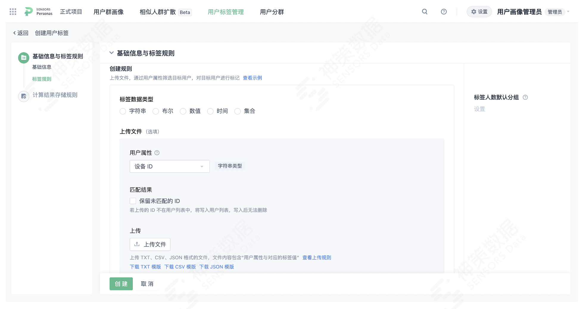Click the 字符串类型 tag label
Screen dimensions: 586x309
(230, 166)
